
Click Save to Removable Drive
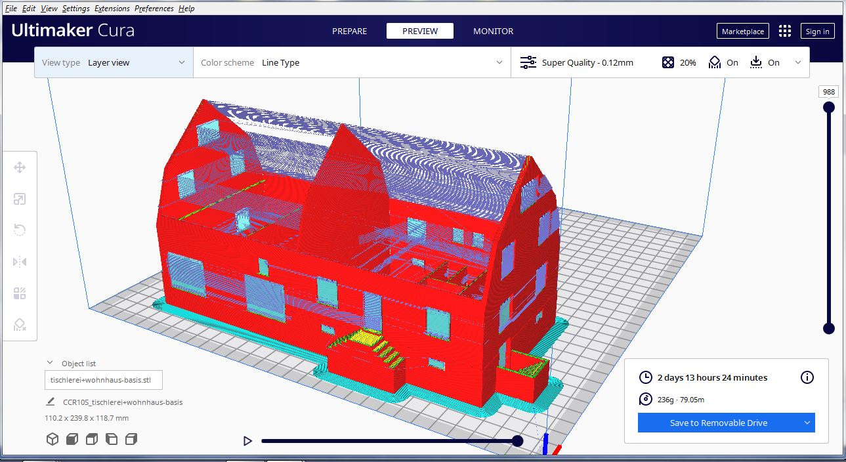point(719,423)
